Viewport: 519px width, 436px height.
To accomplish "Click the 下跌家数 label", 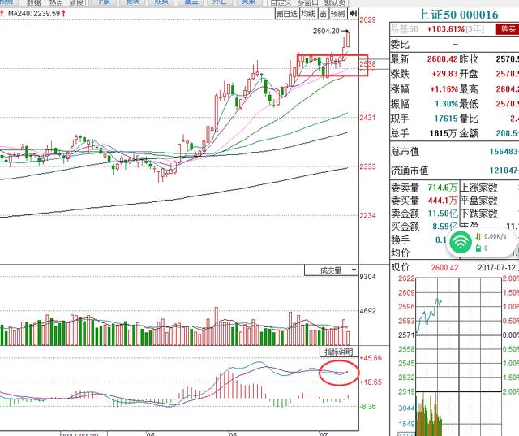I will (479, 214).
